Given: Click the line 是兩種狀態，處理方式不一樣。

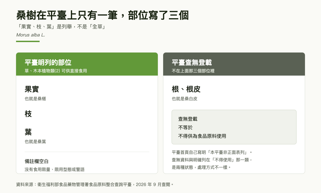Looking at the screenshot, I should tap(201, 167).
